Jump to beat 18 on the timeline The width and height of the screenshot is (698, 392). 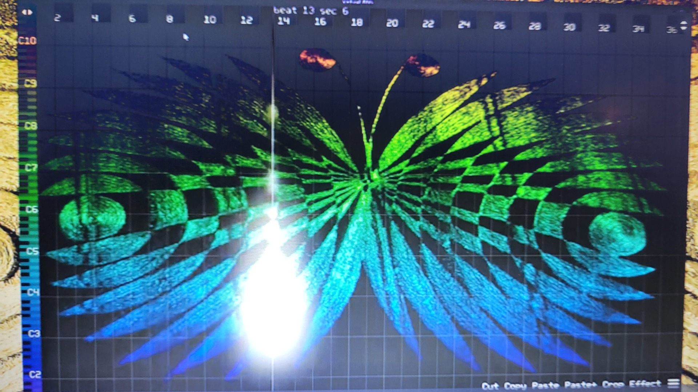click(x=357, y=23)
